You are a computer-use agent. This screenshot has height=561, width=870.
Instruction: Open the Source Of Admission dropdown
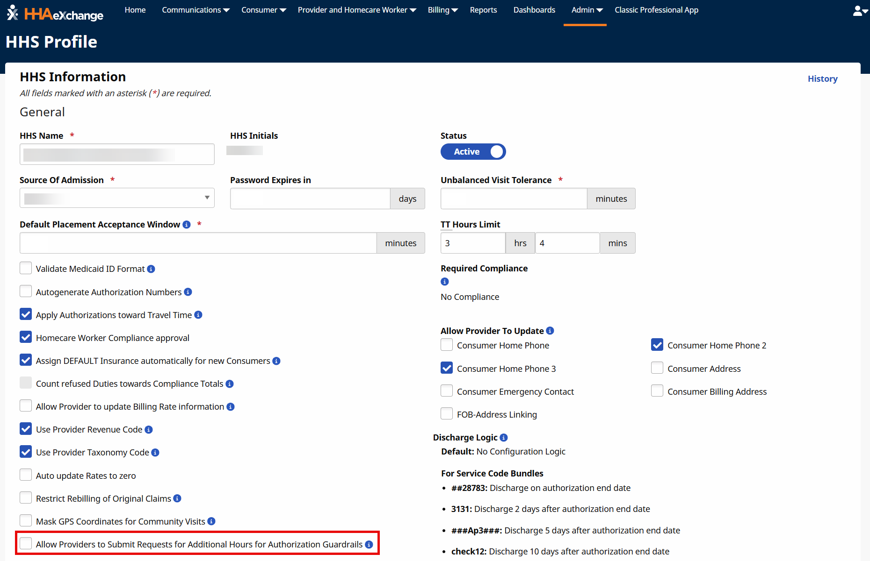117,198
